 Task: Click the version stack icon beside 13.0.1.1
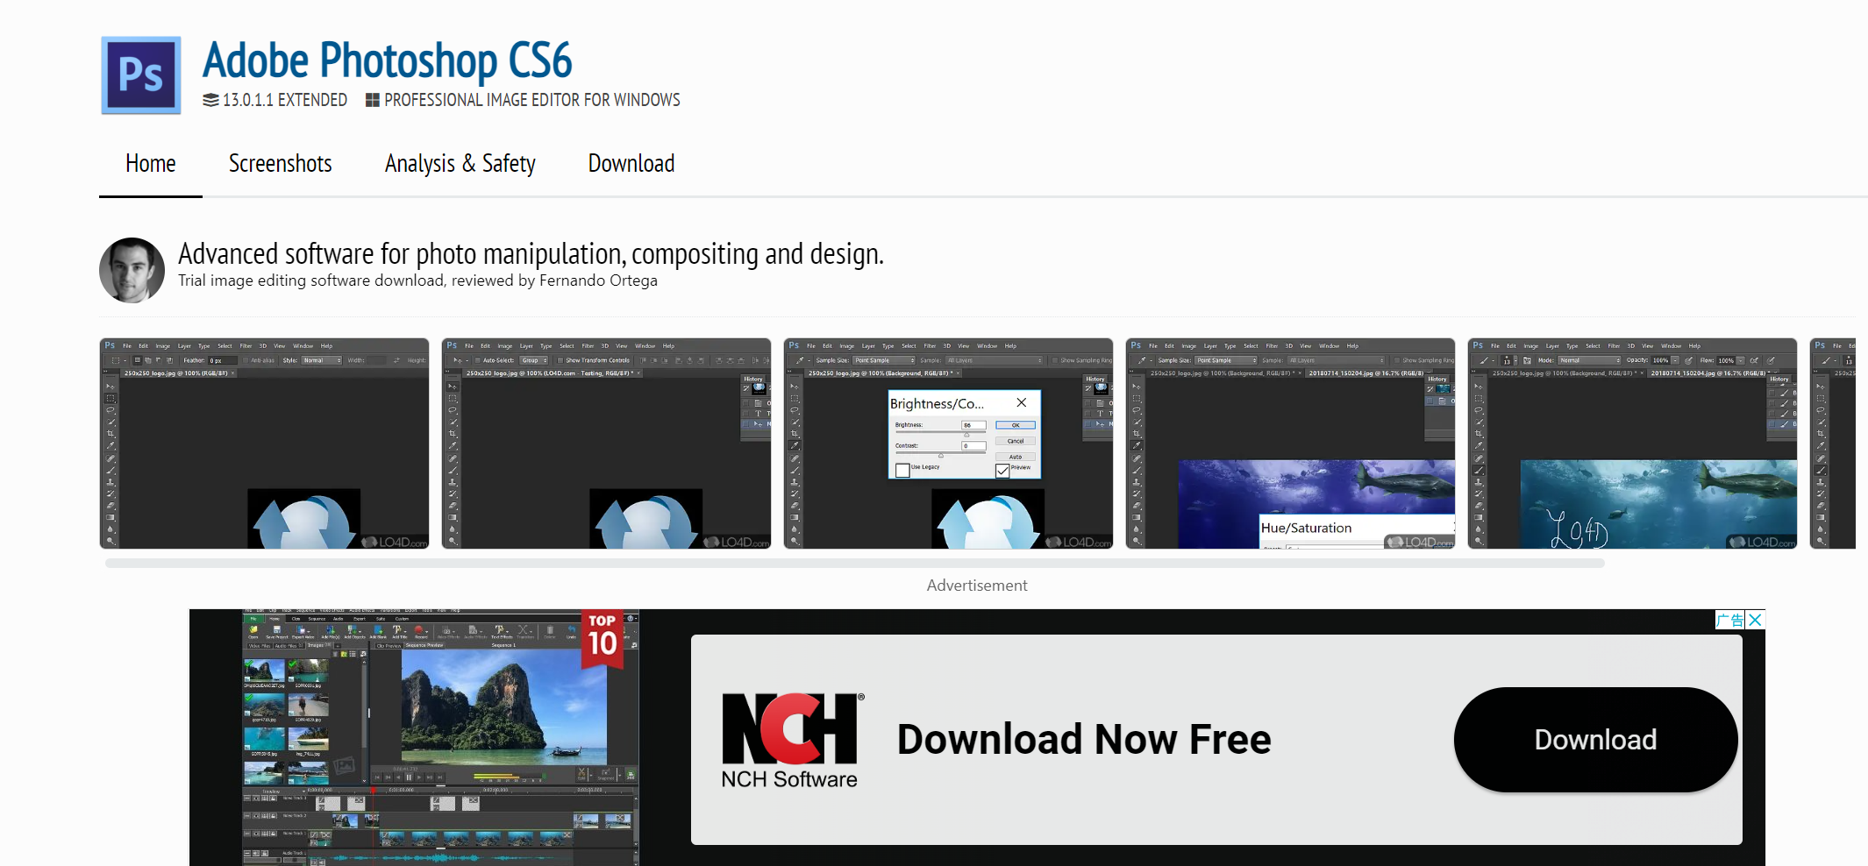(210, 100)
